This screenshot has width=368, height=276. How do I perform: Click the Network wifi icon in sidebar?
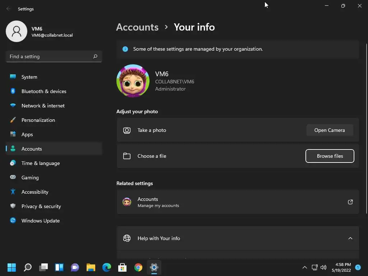click(13, 105)
